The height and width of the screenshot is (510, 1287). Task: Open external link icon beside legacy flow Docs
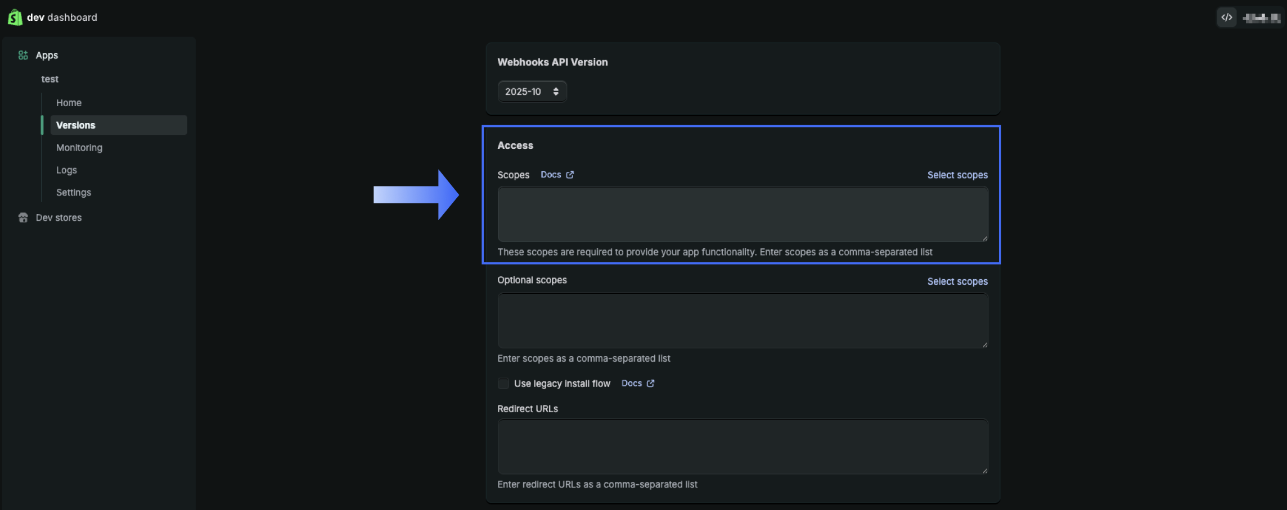pos(651,383)
